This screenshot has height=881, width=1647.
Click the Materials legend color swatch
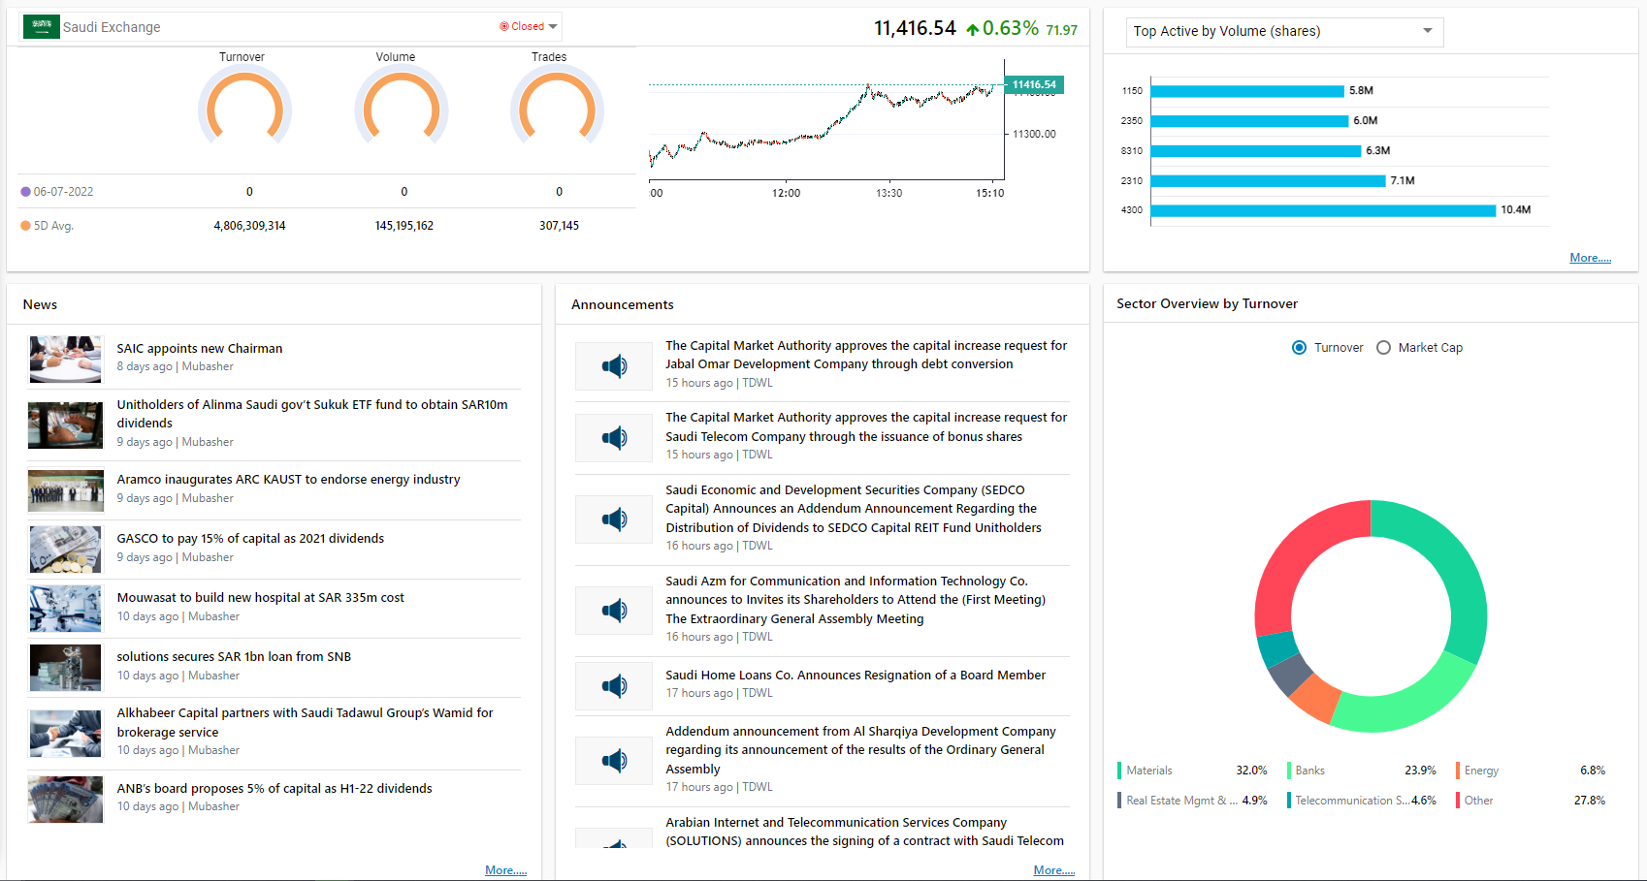click(x=1119, y=771)
